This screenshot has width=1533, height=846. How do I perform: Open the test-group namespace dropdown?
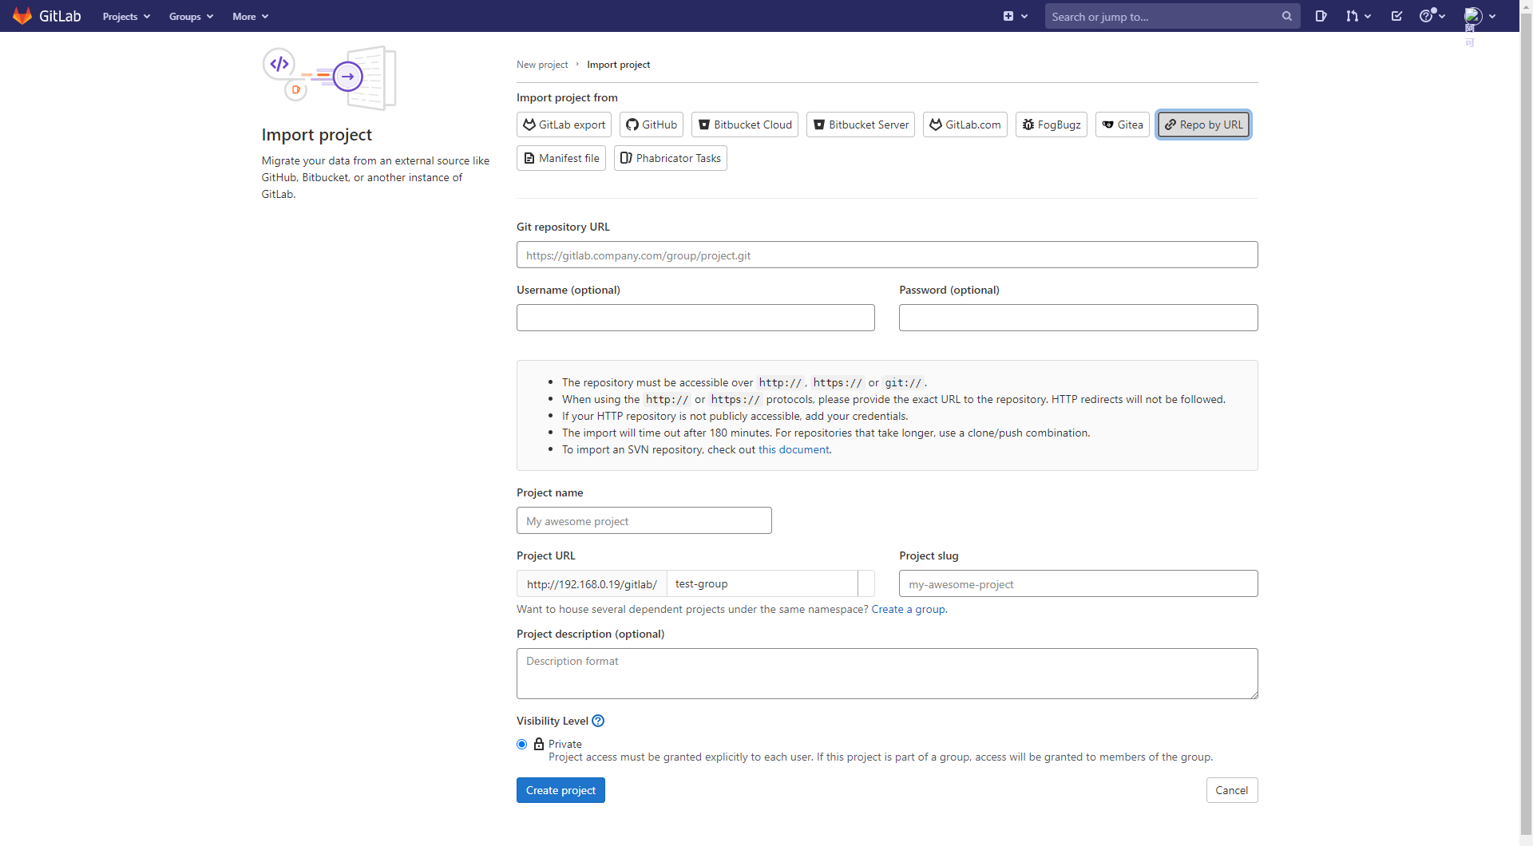pos(763,583)
